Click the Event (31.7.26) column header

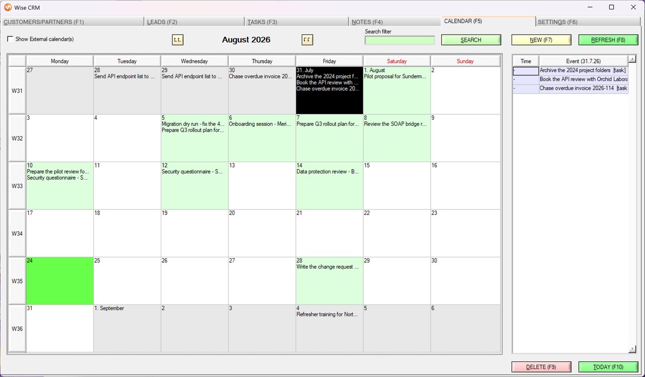coord(583,61)
